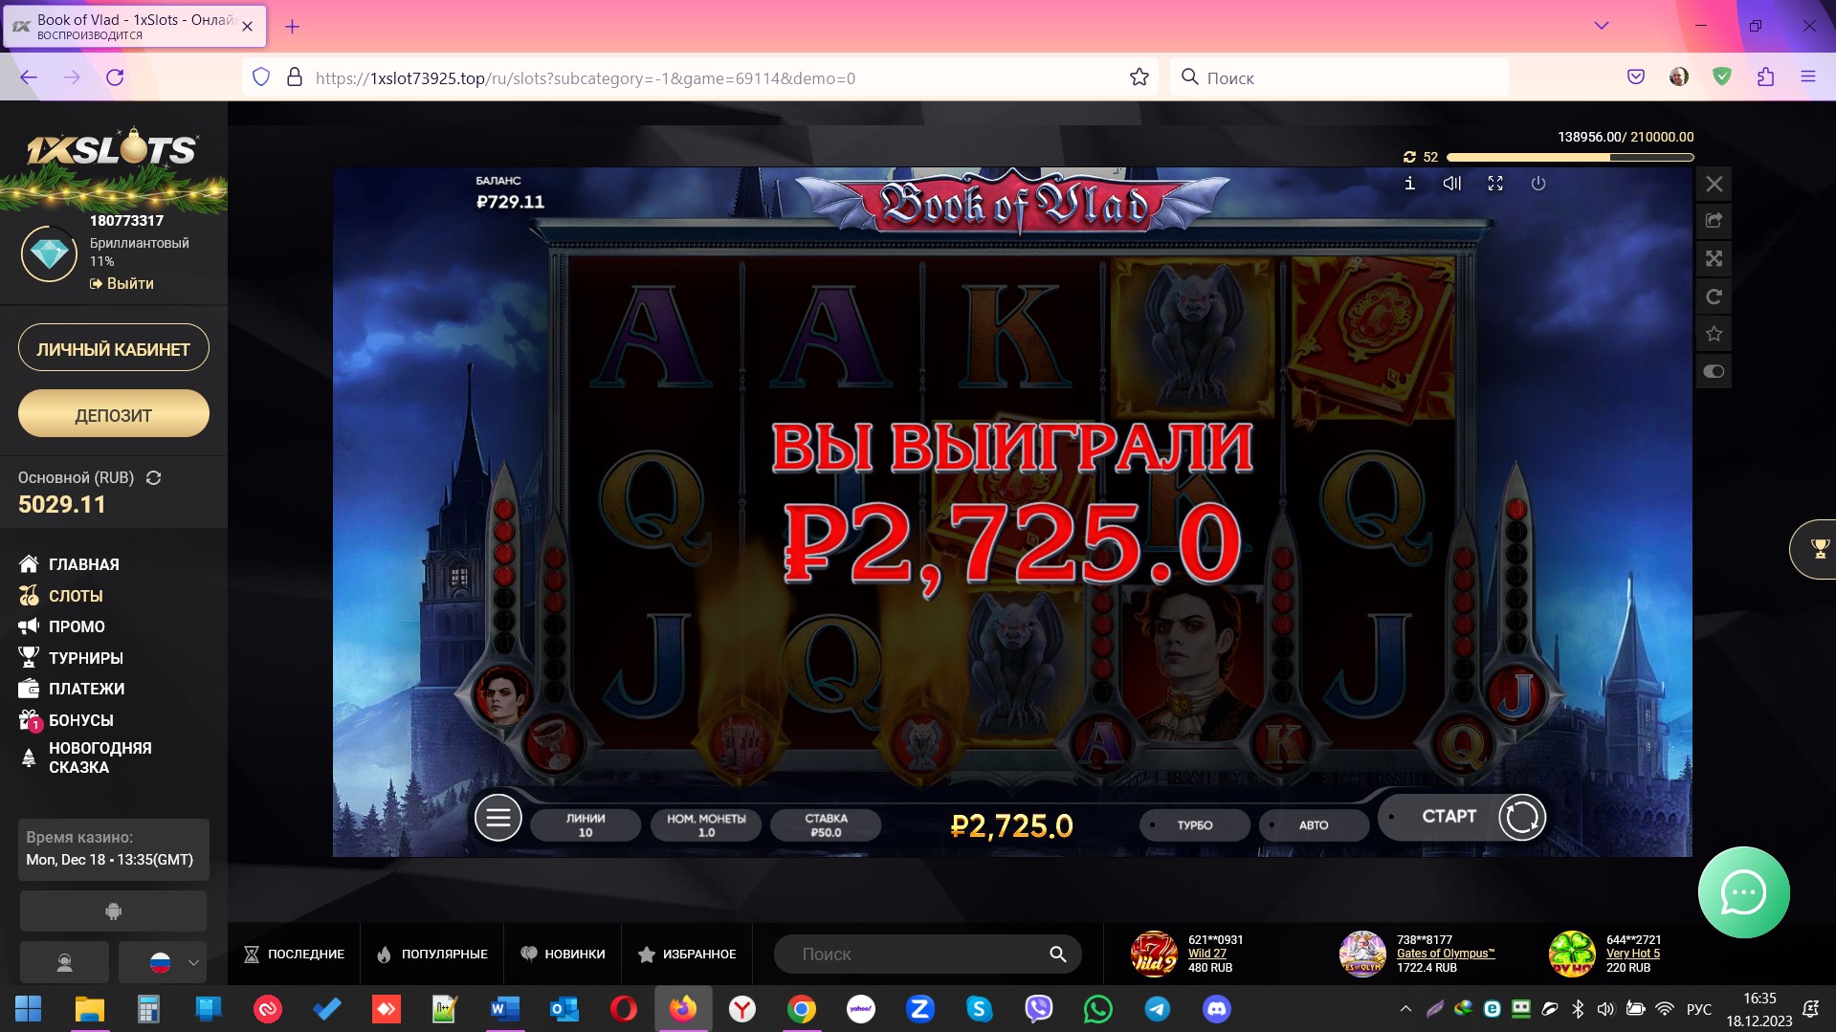Click the diamond VIP status icon
The image size is (1836, 1032).
point(49,253)
